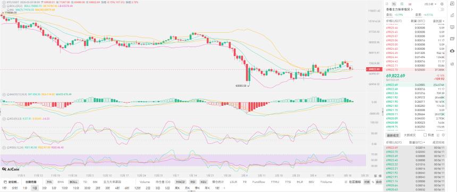Open the 数量(BTC) dropdown in recent trades
The width and height of the screenshot is (457, 192).
[417, 142]
